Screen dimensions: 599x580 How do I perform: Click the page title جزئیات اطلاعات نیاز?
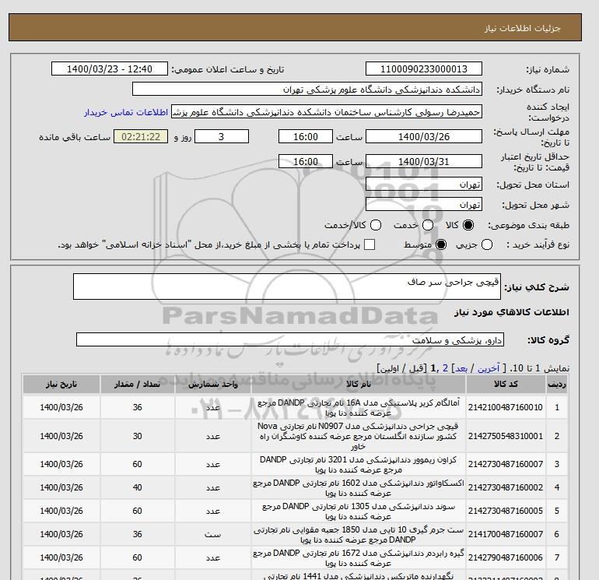523,28
